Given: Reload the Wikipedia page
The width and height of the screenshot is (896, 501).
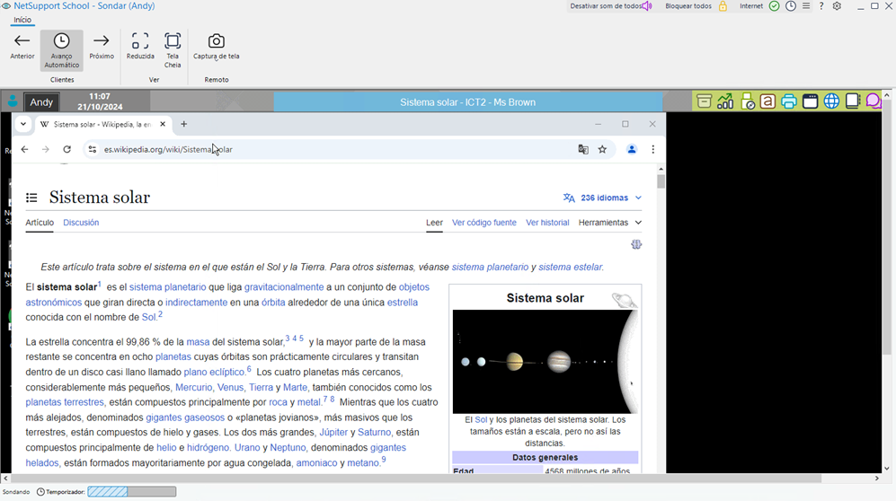Looking at the screenshot, I should [x=67, y=150].
